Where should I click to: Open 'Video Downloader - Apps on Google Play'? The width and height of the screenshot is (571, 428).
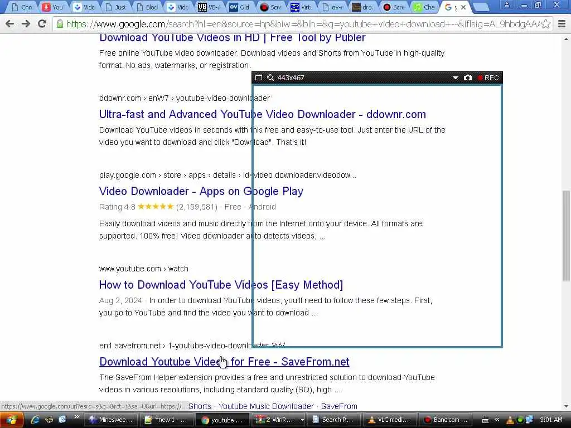(201, 191)
